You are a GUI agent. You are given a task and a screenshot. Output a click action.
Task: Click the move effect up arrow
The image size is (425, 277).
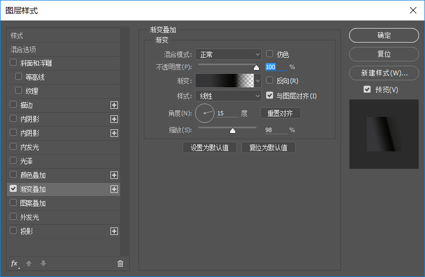pyautogui.click(x=29, y=264)
